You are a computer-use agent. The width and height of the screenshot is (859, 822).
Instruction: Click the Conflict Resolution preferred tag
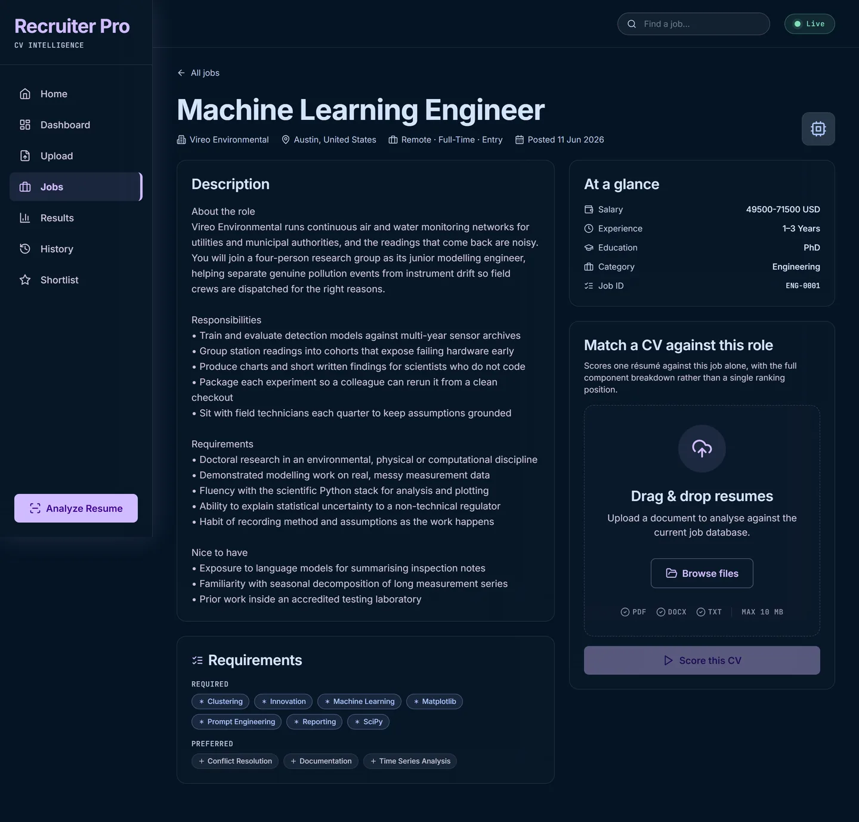click(235, 761)
